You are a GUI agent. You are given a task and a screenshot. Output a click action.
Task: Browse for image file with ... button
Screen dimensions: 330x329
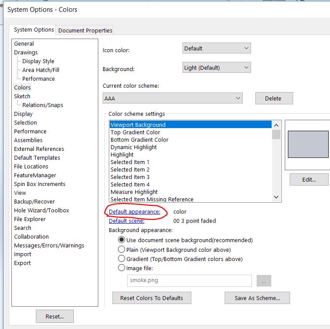point(264,281)
